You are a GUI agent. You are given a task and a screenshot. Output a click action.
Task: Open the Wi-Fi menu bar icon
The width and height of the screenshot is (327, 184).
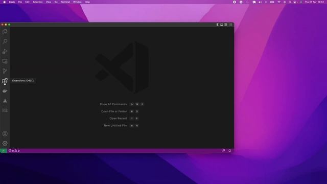(279, 2)
